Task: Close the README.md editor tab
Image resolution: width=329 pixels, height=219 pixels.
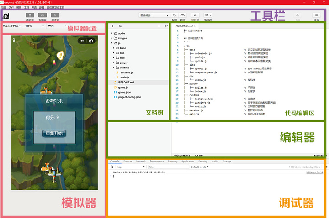Action: pos(196,26)
